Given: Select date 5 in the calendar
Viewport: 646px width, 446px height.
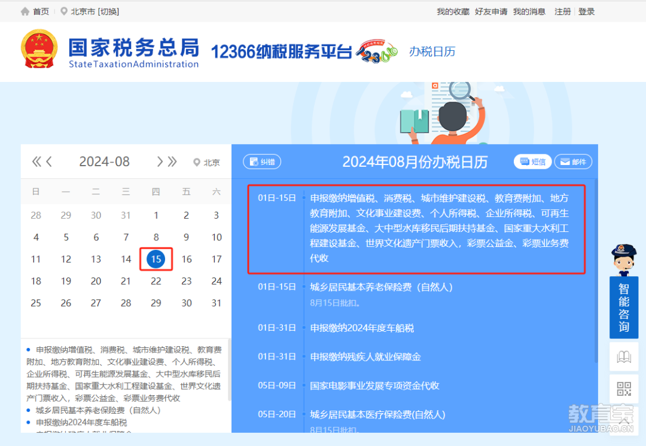Looking at the screenshot, I should point(66,237).
